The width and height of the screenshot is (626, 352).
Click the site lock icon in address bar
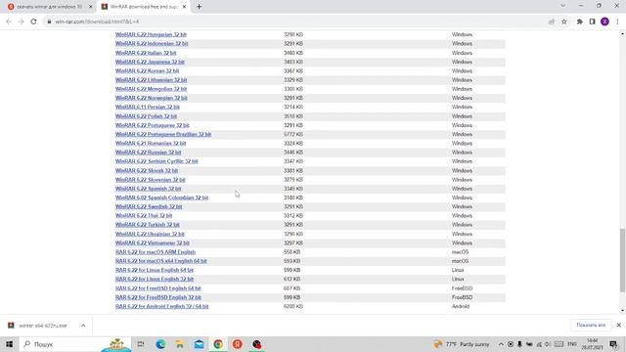coord(49,22)
